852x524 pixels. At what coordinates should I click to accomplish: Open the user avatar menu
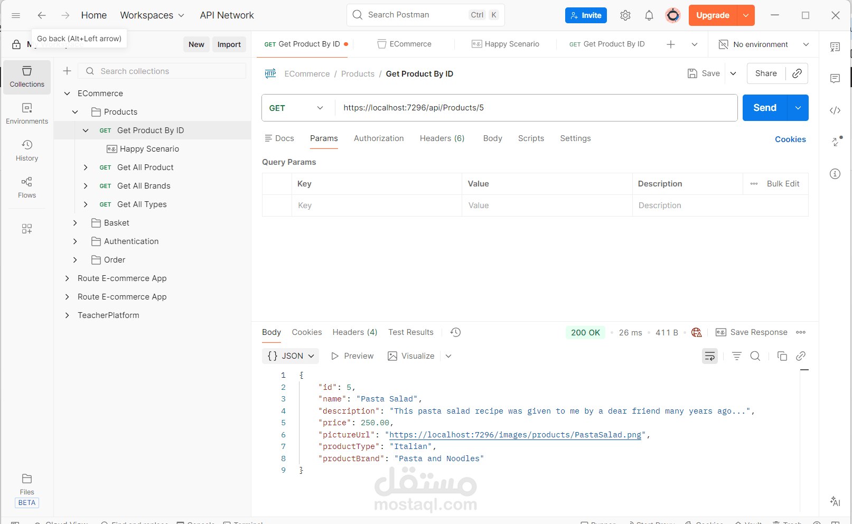tap(673, 15)
